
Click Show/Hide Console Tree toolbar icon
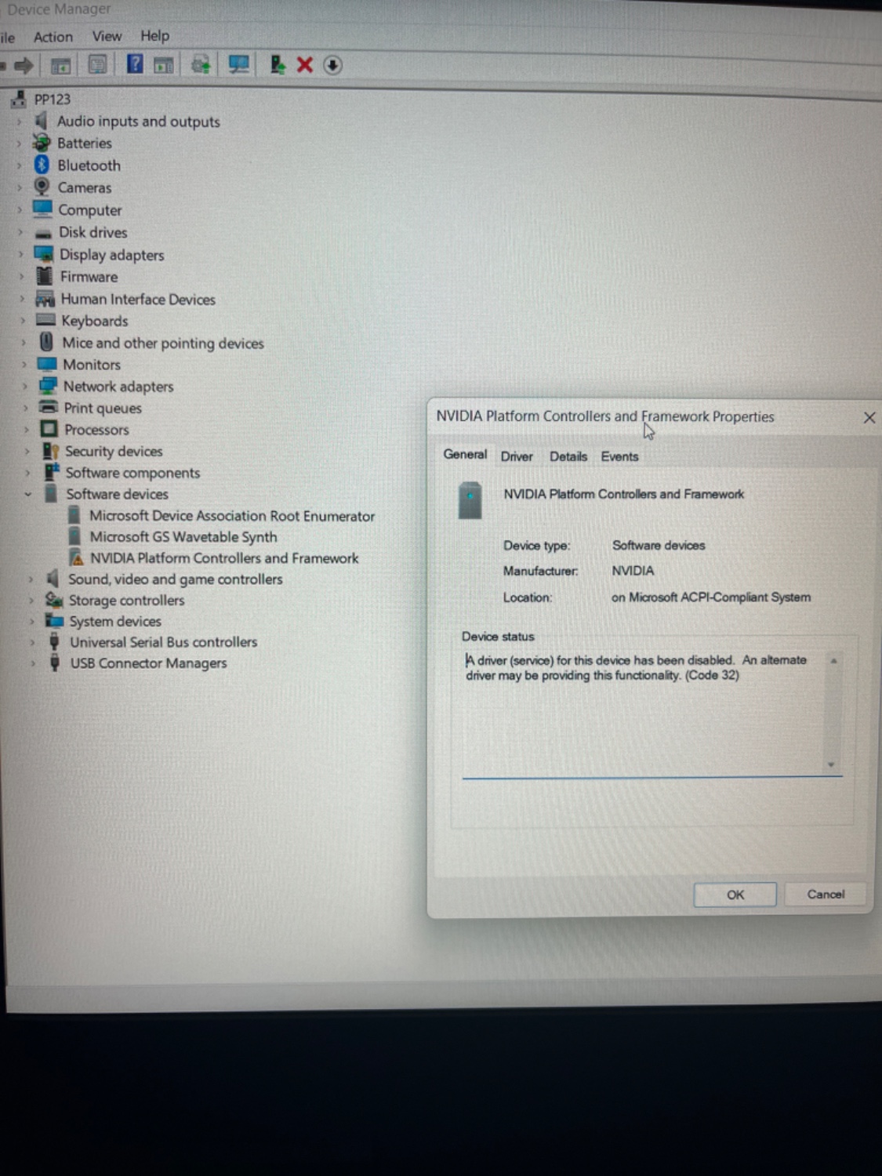(x=60, y=65)
